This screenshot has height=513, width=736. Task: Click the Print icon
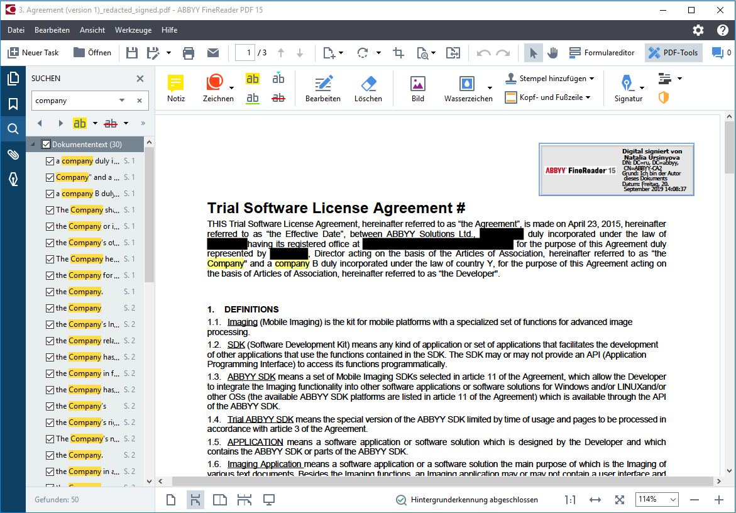point(188,53)
